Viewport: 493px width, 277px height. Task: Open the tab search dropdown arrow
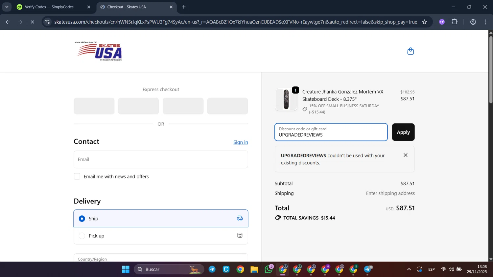tap(7, 7)
